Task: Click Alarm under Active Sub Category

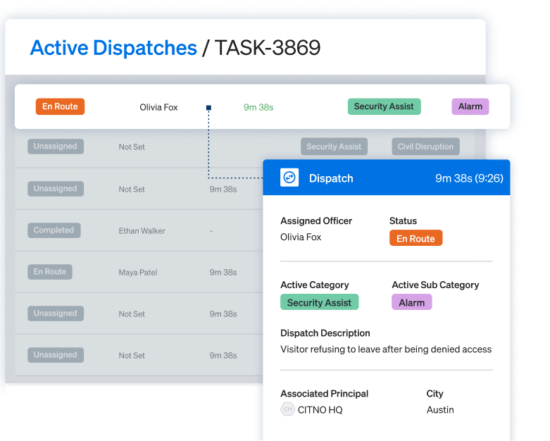Action: pyautogui.click(x=411, y=302)
